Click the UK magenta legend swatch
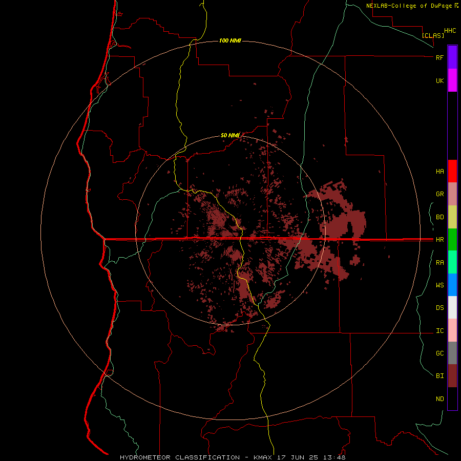Image resolution: width=461 pixels, height=461 pixels. click(x=452, y=80)
